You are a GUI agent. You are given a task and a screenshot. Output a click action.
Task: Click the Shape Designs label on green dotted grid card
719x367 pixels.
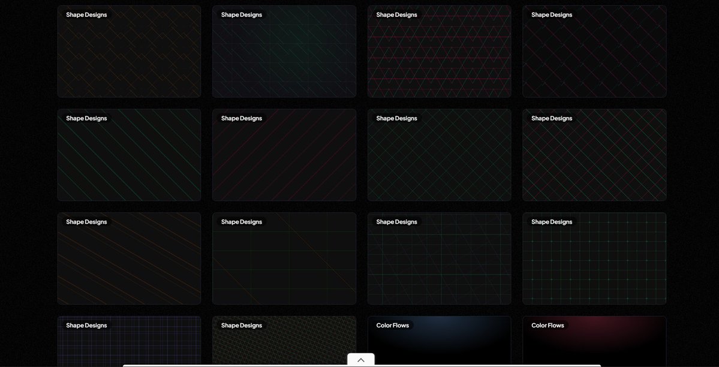point(552,221)
